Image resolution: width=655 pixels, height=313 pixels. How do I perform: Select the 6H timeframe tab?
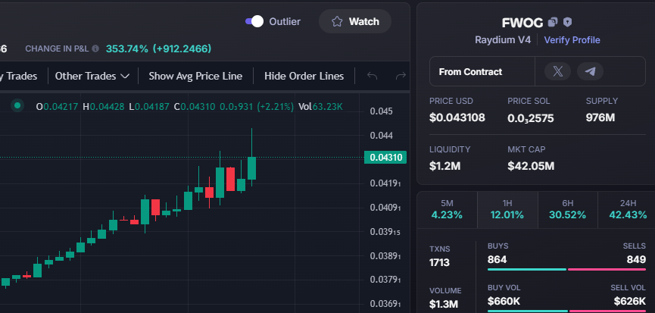[567, 210]
